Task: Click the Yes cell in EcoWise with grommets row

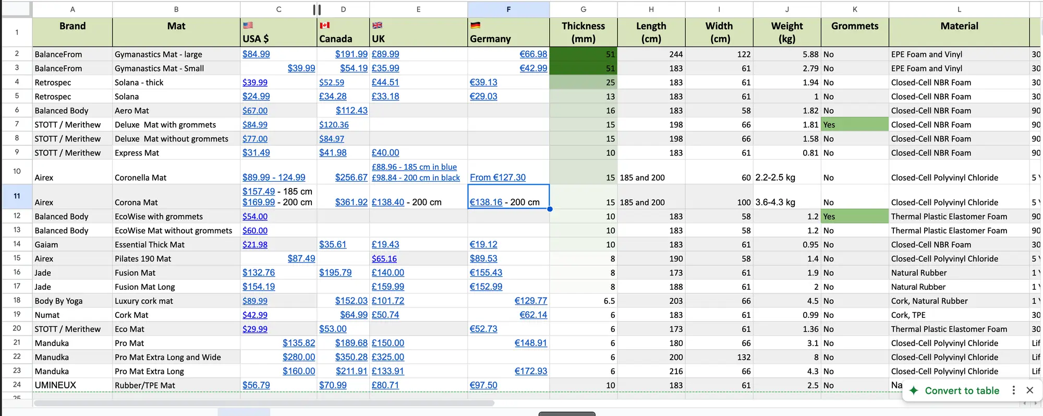Action: pyautogui.click(x=855, y=217)
